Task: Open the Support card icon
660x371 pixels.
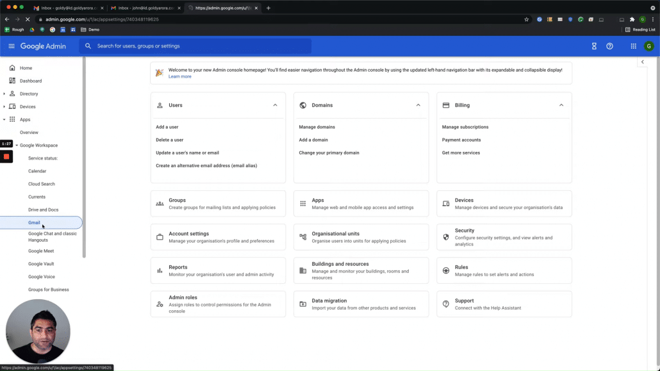Action: click(x=446, y=304)
